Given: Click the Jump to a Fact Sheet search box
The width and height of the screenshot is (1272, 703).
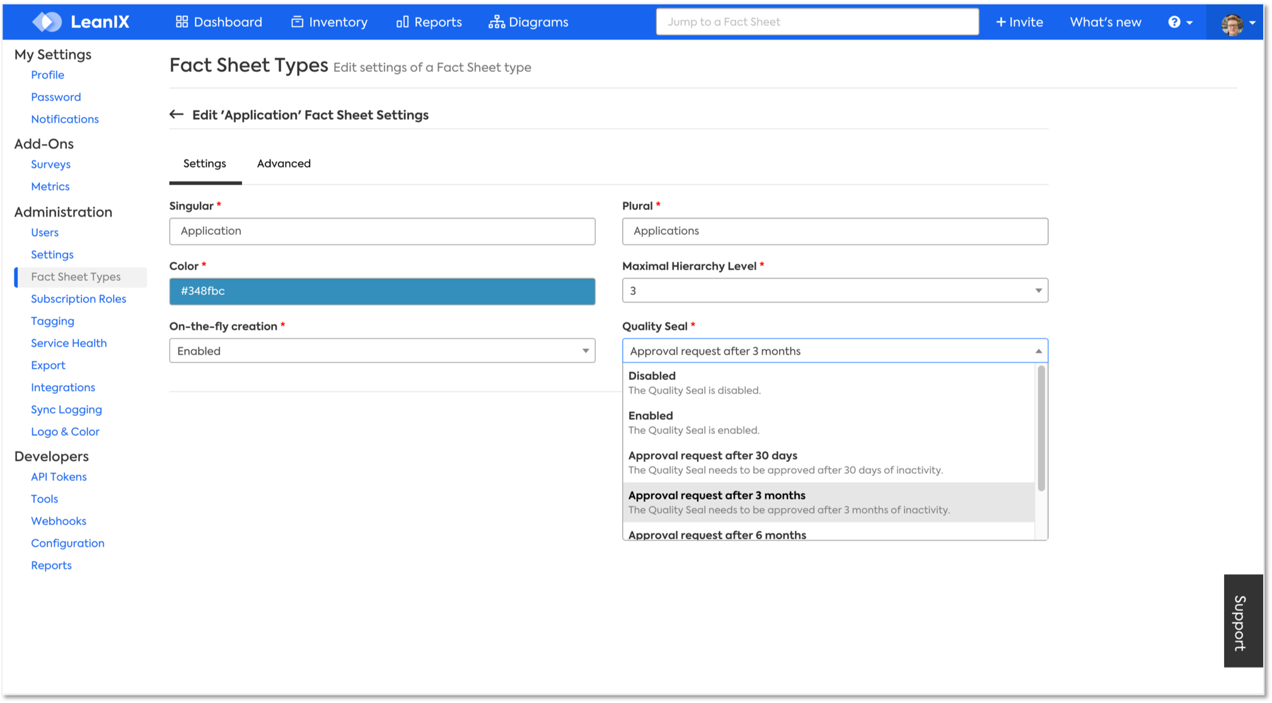Looking at the screenshot, I should click(x=817, y=22).
